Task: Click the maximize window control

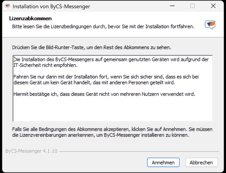Action: tap(192, 6)
